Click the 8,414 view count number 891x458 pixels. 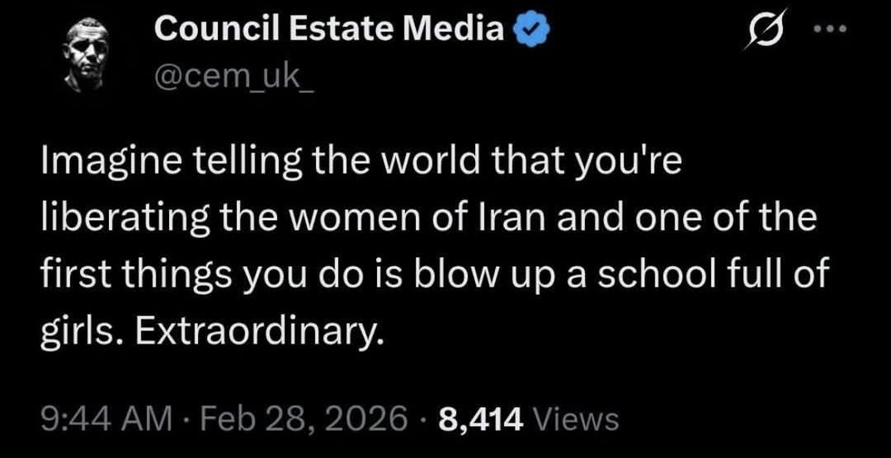(482, 419)
